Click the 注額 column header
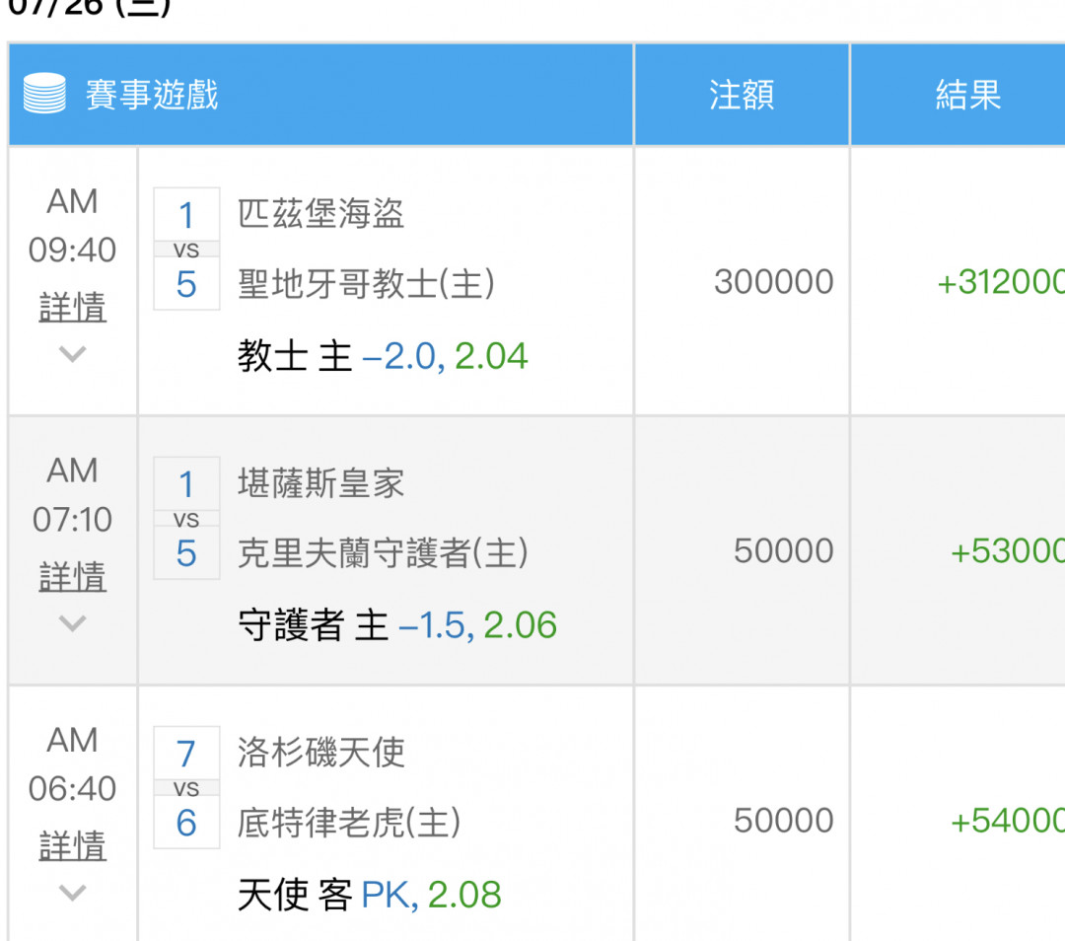The height and width of the screenshot is (941, 1065). click(x=742, y=95)
